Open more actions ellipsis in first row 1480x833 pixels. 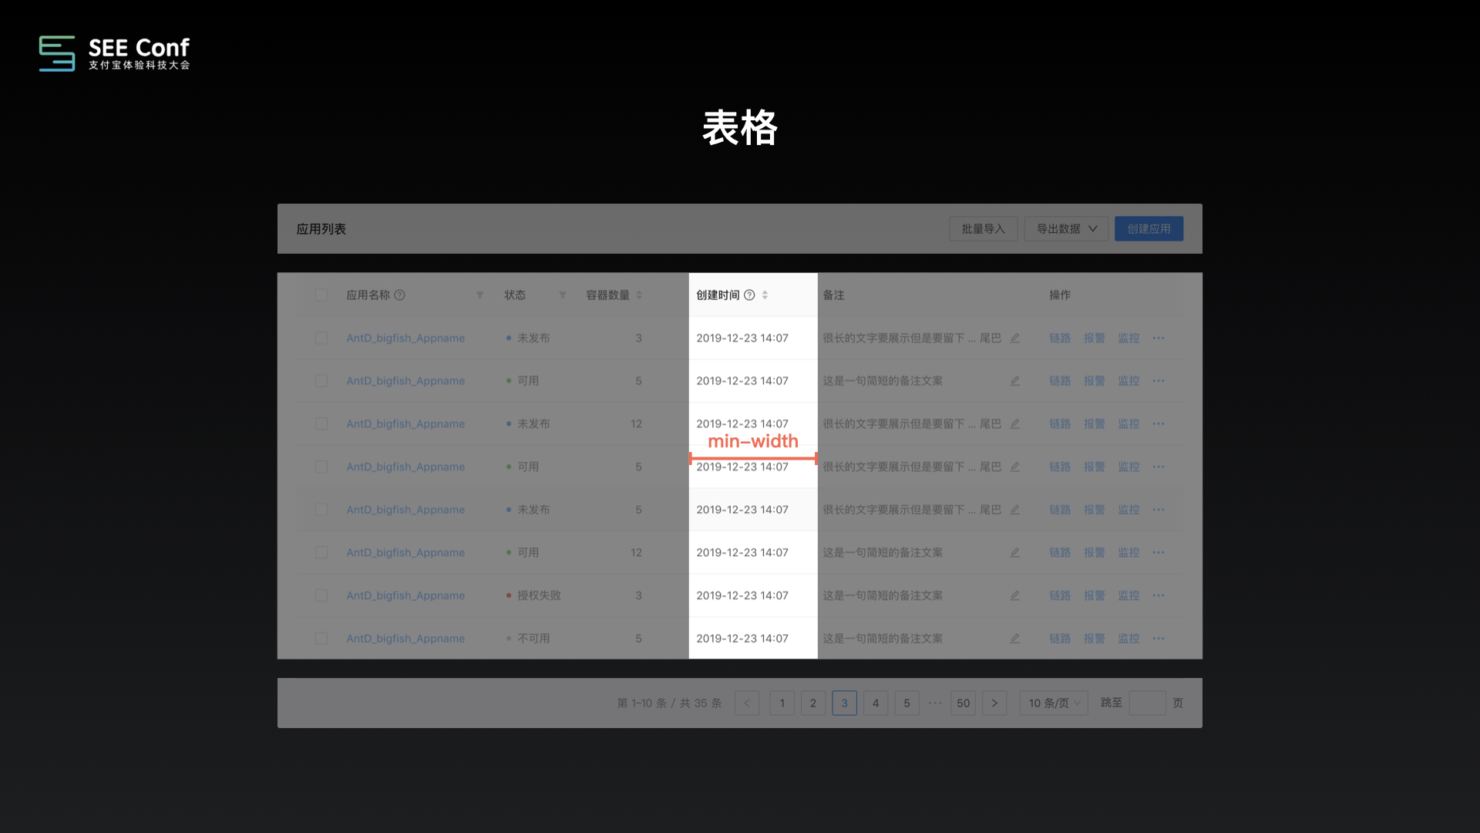tap(1159, 339)
